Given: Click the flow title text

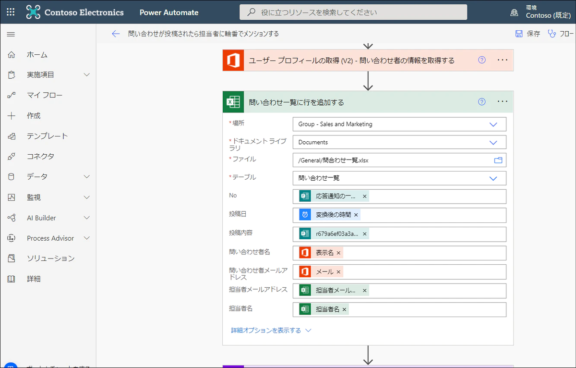Looking at the screenshot, I should (x=204, y=34).
